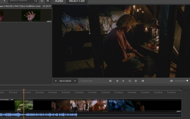
Task: Select the video clip on the timeline track
Action: coord(91,105)
